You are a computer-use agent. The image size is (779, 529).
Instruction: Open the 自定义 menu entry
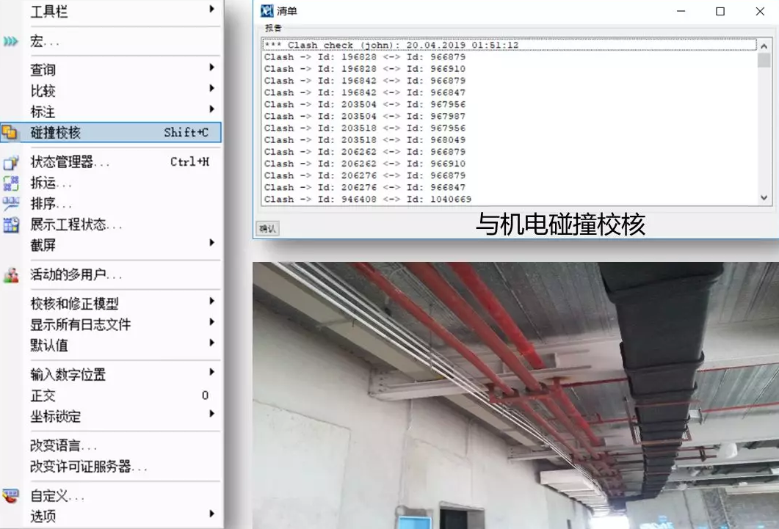(x=111, y=496)
